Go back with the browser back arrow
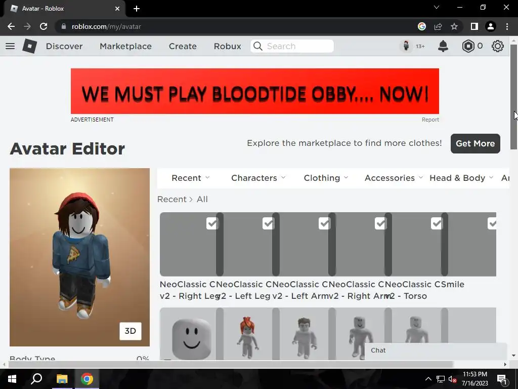518x389 pixels. click(11, 26)
